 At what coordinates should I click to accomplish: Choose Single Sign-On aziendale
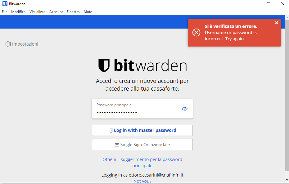142,145
